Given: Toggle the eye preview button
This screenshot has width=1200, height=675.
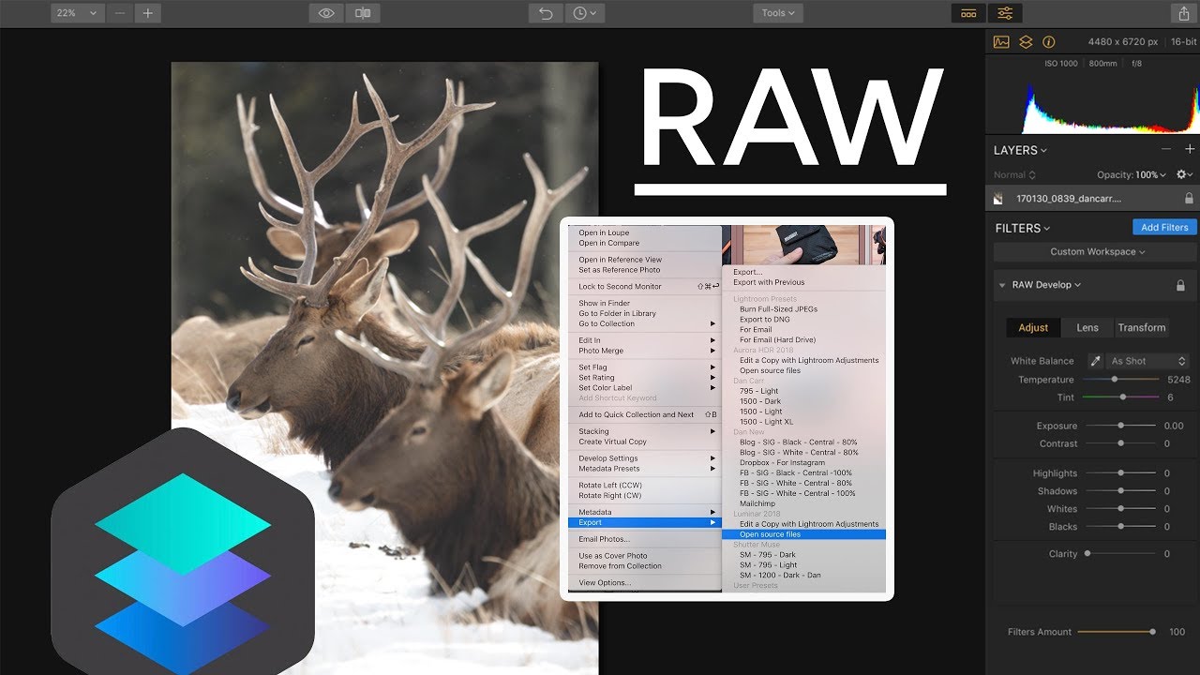Looking at the screenshot, I should tap(326, 13).
